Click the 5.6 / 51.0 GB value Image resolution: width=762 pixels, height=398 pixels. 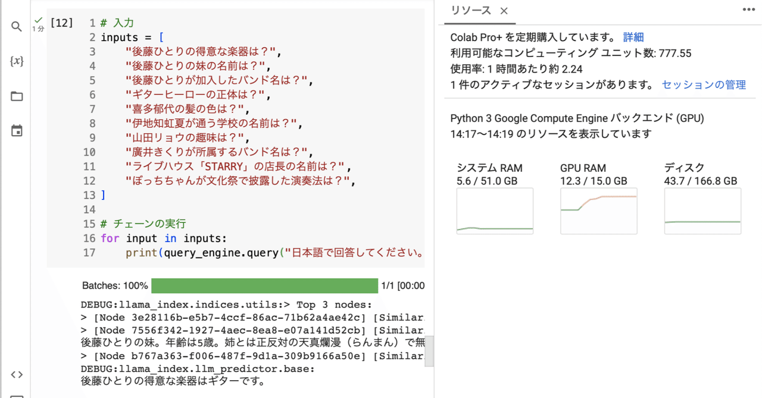pyautogui.click(x=487, y=181)
